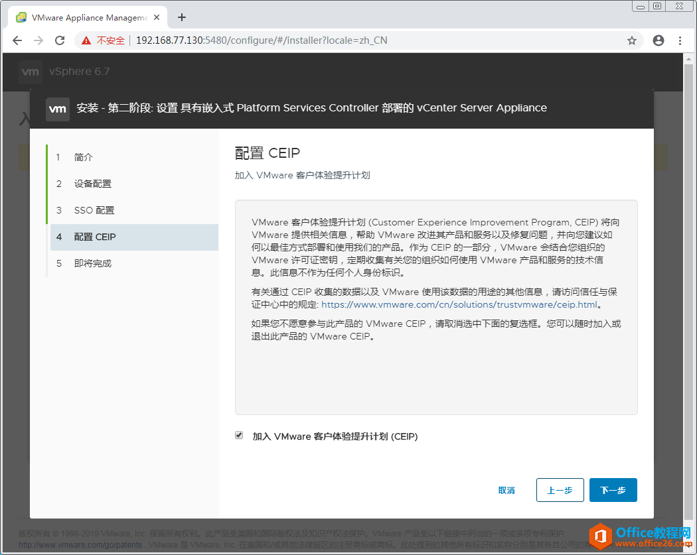Click the 上一步 previous button
The height and width of the screenshot is (555, 697).
click(x=560, y=490)
